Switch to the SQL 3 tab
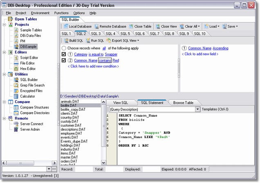 point(96,34)
